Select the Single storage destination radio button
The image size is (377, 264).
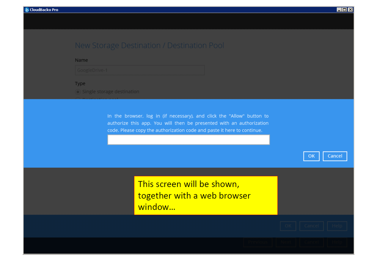(78, 92)
